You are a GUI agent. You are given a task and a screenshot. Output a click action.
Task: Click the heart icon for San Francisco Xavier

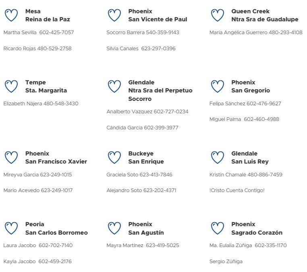point(11,157)
